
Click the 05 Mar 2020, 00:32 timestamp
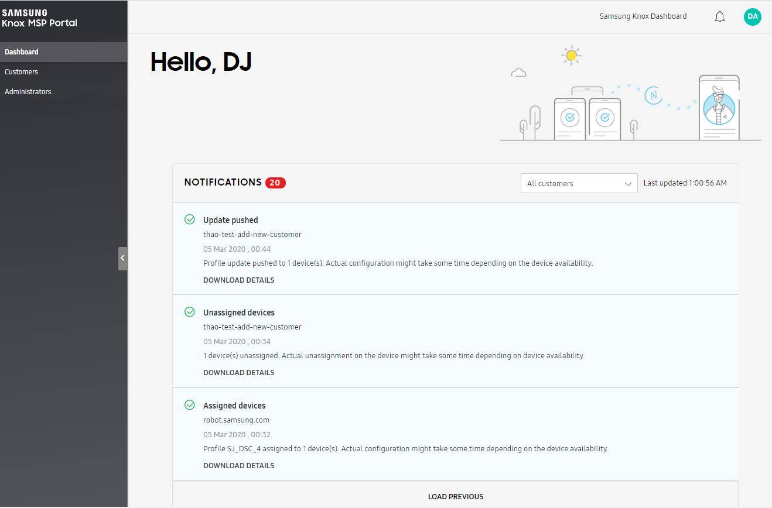[237, 435]
